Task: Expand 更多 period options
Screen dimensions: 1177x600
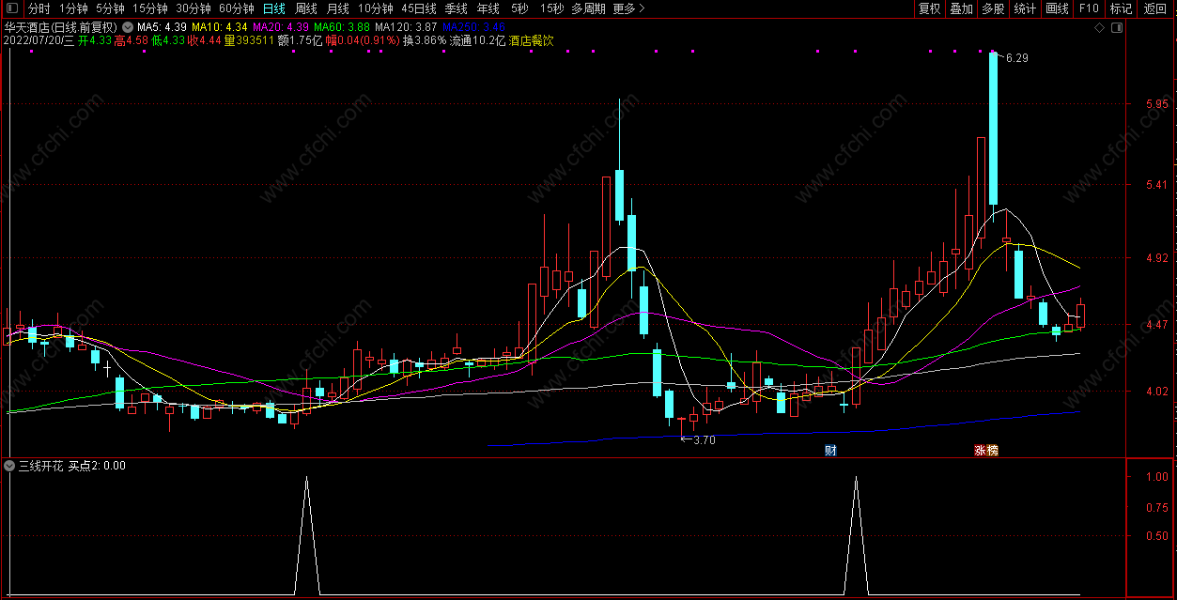Action: (628, 8)
